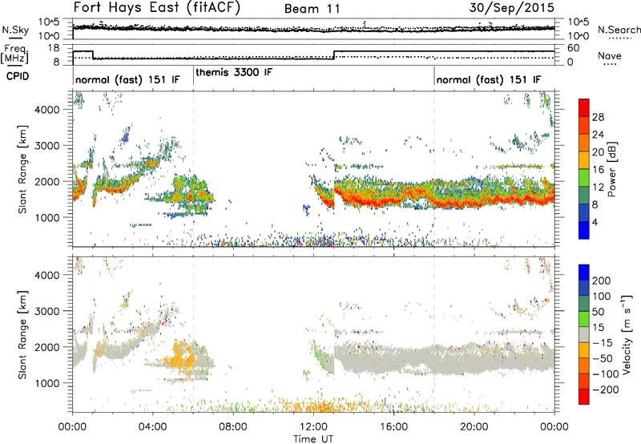The image size is (641, 444).
Task: Click the '60' Nave axis tick label
Action: click(574, 48)
